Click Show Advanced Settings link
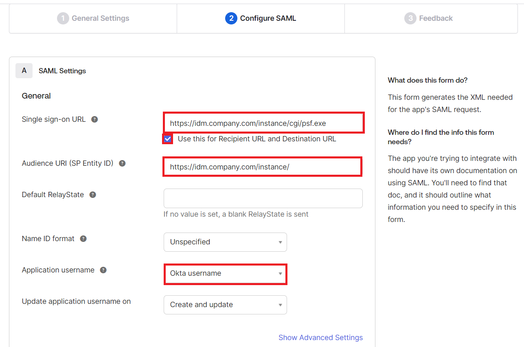 320,338
